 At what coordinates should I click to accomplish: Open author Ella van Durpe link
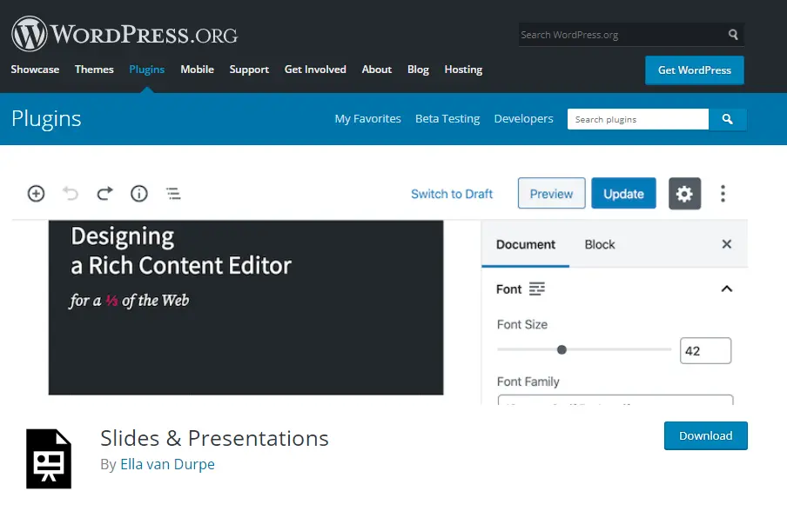tap(168, 464)
